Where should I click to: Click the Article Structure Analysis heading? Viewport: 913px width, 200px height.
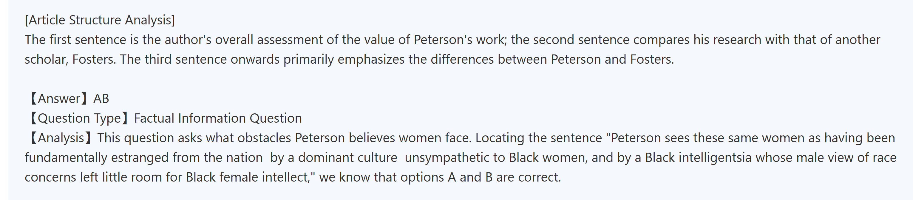[100, 20]
